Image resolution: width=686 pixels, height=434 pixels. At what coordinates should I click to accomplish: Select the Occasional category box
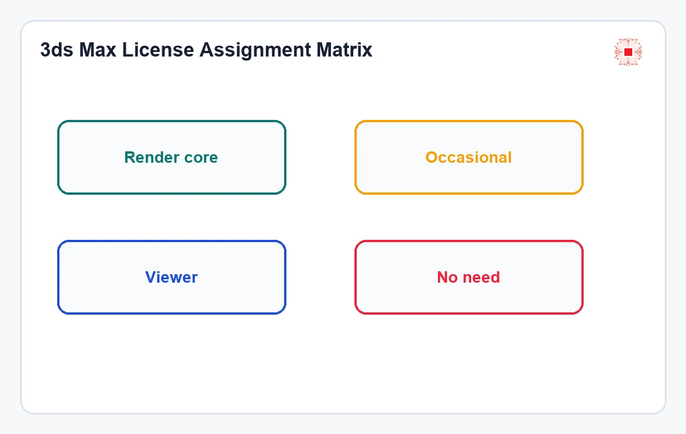(x=469, y=157)
